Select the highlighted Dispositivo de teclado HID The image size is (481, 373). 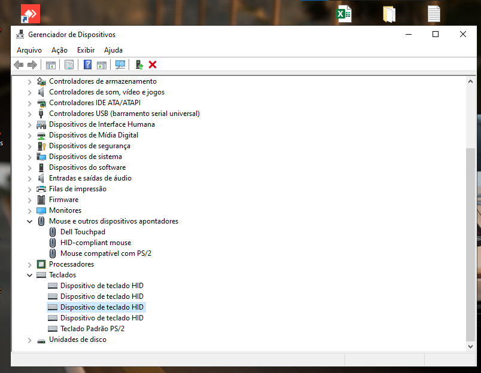[x=102, y=307]
